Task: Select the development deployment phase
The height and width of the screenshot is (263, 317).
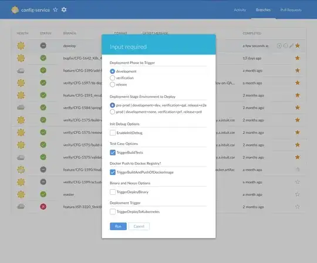Action: click(112, 72)
